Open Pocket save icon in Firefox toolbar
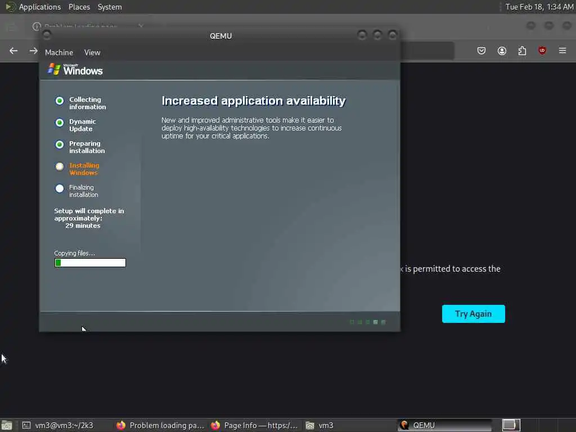The width and height of the screenshot is (576, 432). click(481, 51)
